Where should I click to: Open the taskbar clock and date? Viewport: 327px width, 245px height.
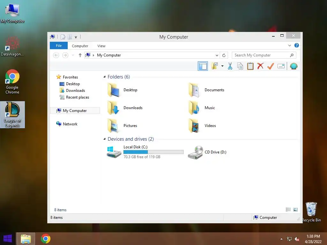(313, 239)
